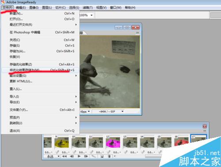
Task: Select red animation frame 16 thumbnail
Action: [x=181, y=142]
